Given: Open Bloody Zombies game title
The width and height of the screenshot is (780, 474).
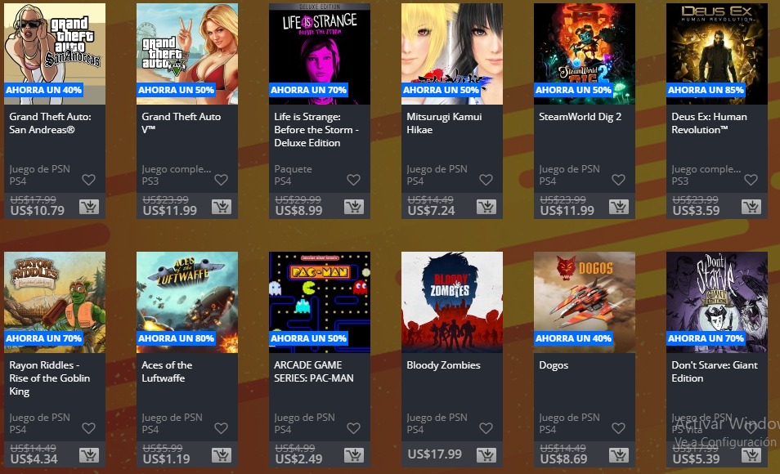Looking at the screenshot, I should point(443,365).
